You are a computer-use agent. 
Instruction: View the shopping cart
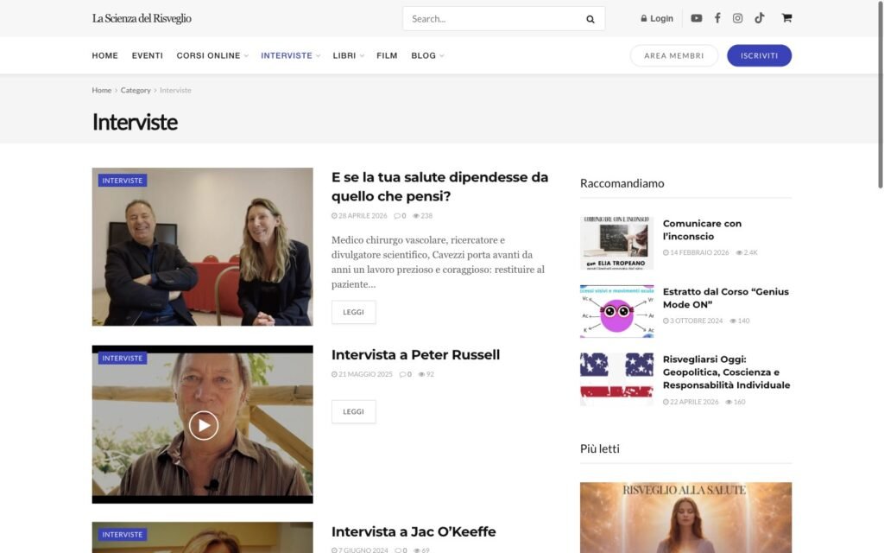pos(786,18)
